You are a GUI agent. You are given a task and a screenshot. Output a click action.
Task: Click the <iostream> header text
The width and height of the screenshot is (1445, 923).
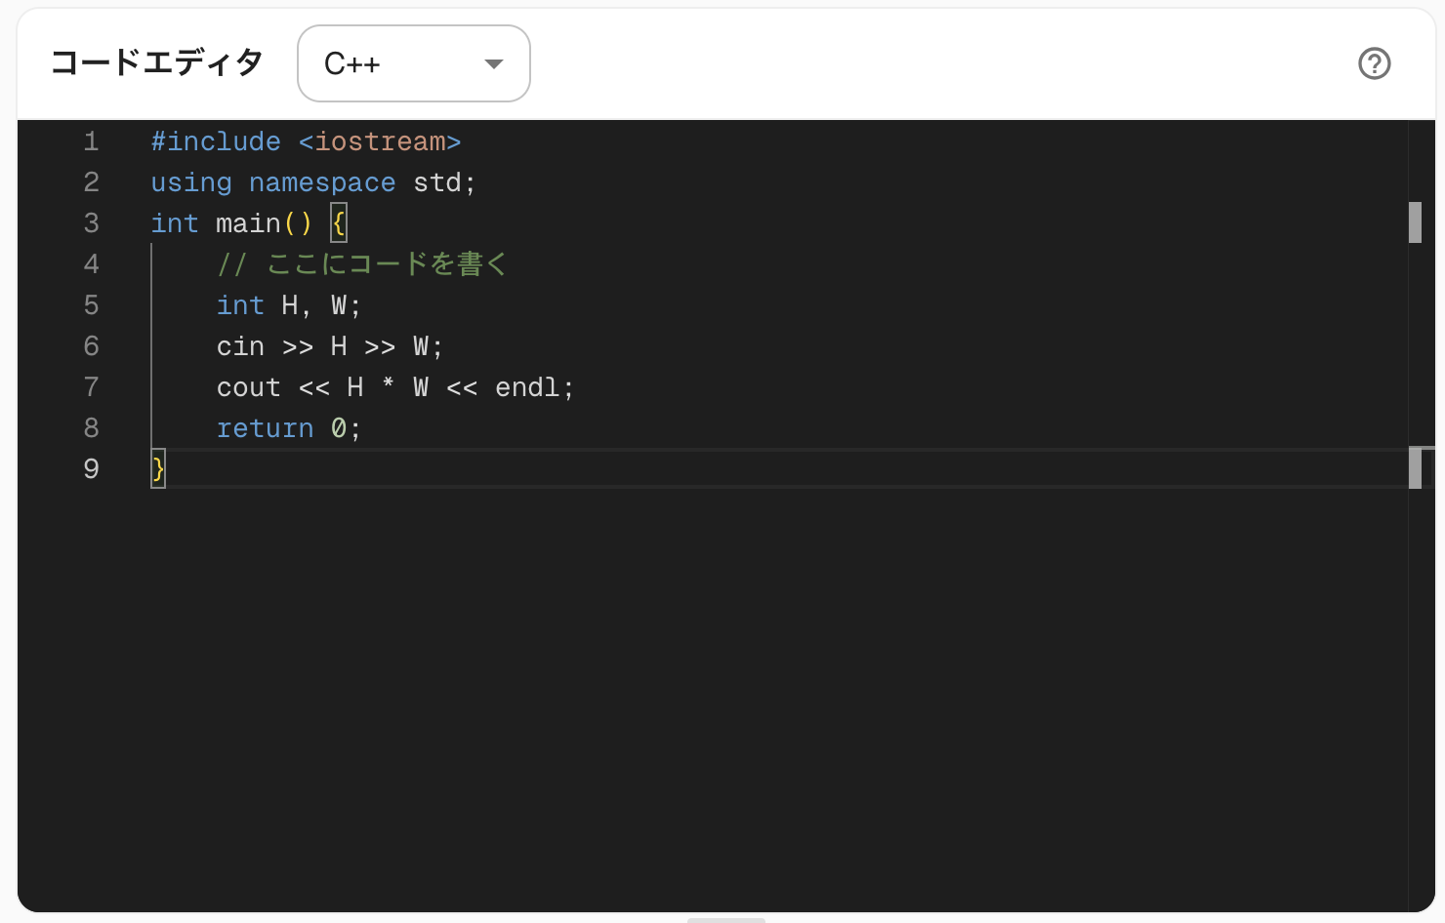point(379,142)
